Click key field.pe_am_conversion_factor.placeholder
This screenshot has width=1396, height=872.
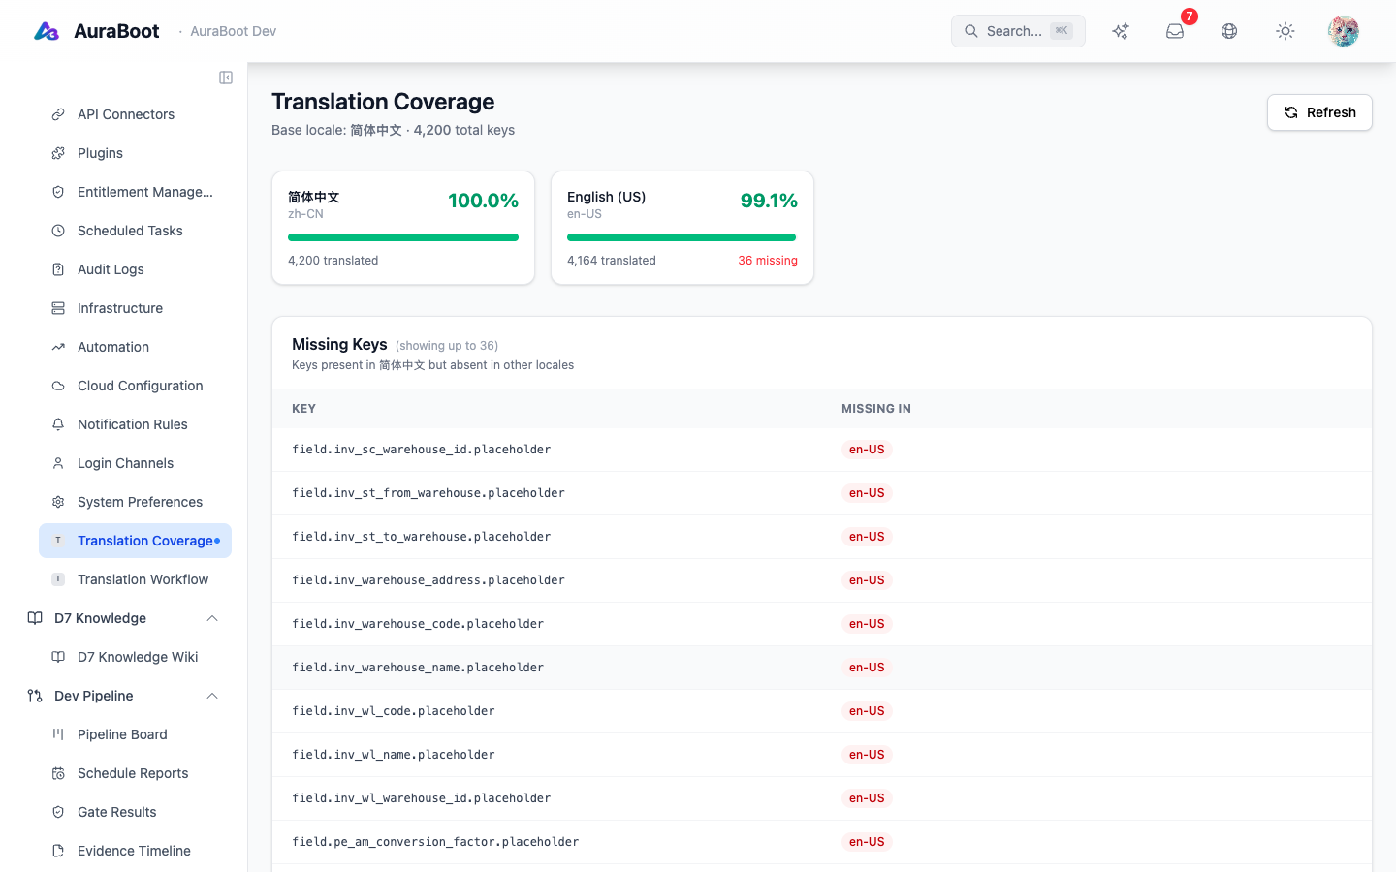tap(435, 842)
